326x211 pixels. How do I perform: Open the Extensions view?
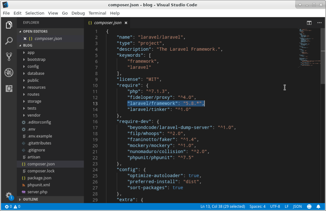9,88
